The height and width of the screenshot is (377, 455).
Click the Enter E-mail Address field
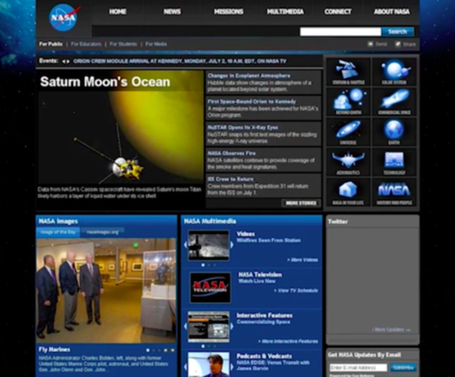click(358, 367)
